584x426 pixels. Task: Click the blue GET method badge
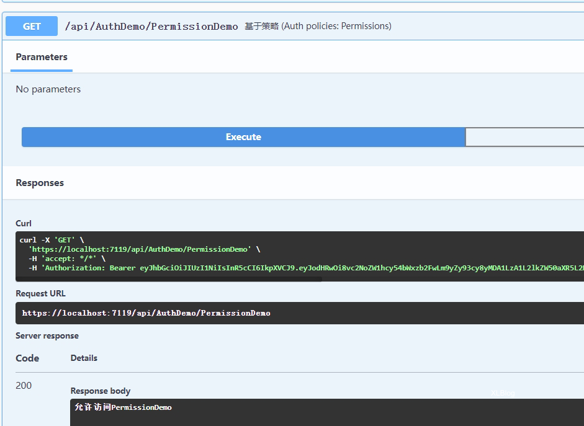coord(32,26)
